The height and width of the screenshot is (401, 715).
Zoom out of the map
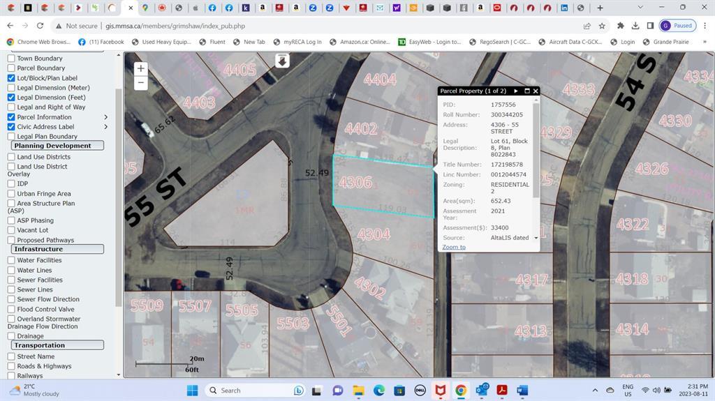pos(141,83)
